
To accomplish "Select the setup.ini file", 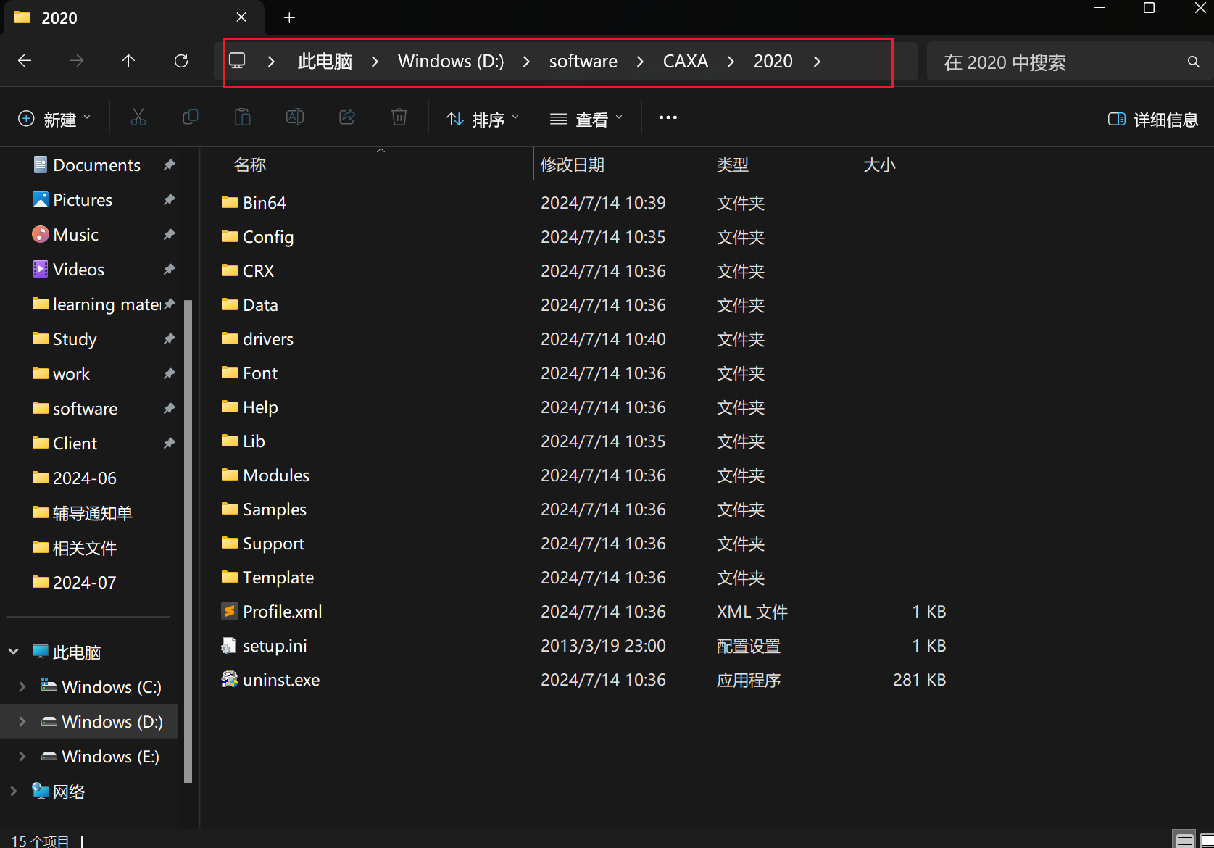I will pos(275,646).
